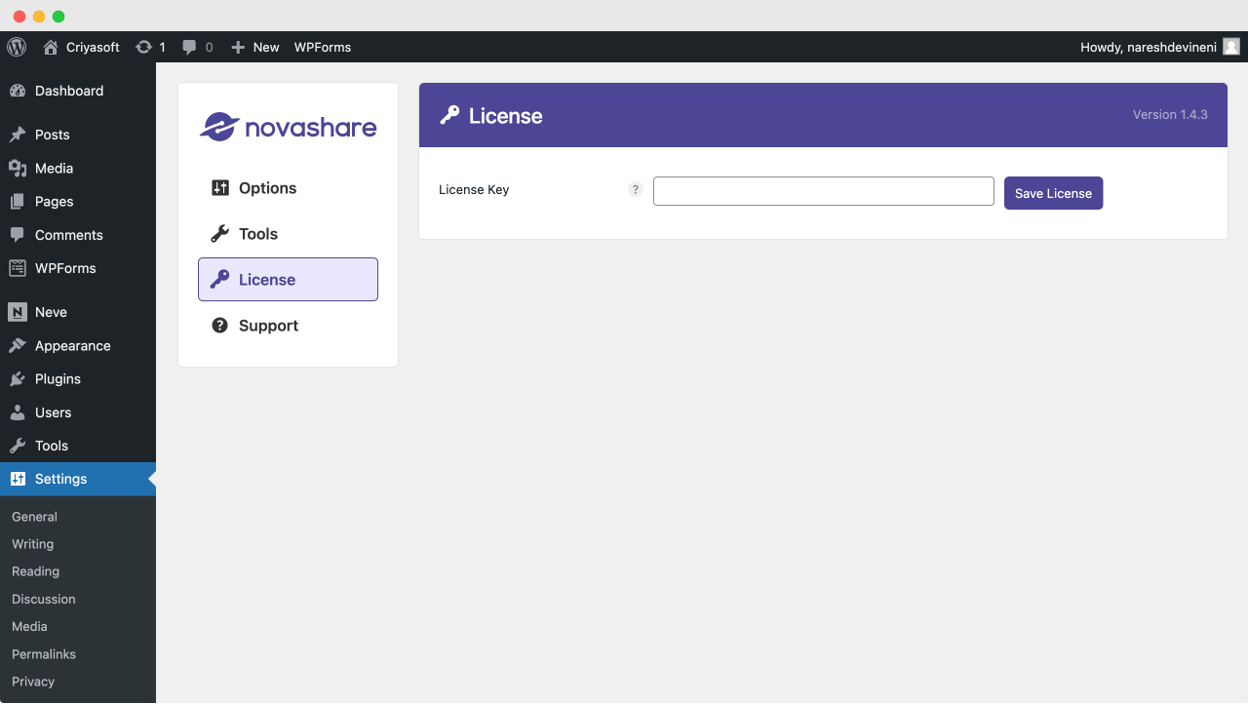The width and height of the screenshot is (1248, 704).
Task: Click the white key icon in License header
Action: pos(449,115)
